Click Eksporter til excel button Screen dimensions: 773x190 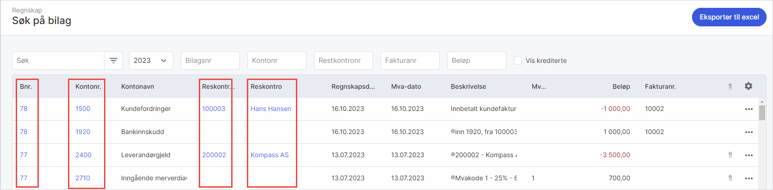(729, 17)
